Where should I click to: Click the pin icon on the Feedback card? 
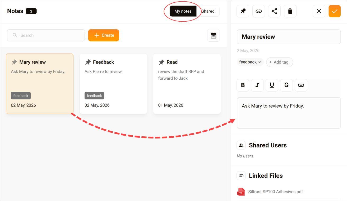(x=88, y=62)
